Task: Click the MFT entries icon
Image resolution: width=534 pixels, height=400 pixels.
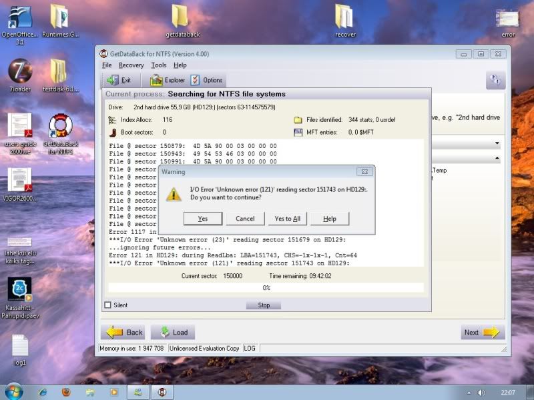Action: (298, 132)
